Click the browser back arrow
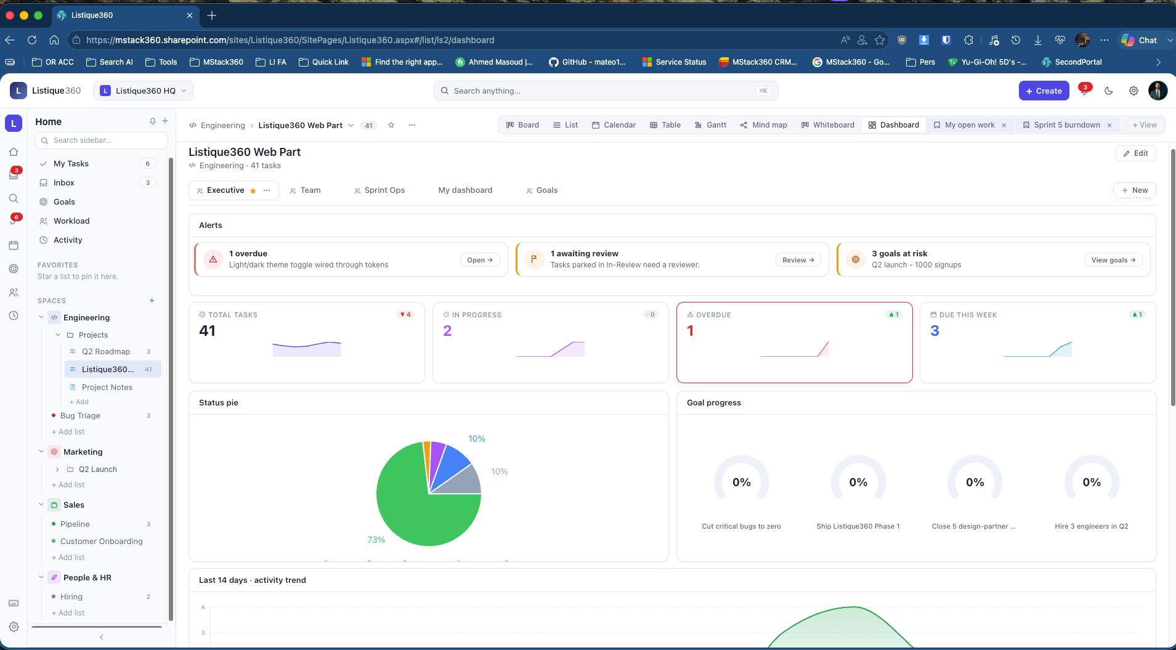Image resolution: width=1176 pixels, height=650 pixels. tap(10, 40)
